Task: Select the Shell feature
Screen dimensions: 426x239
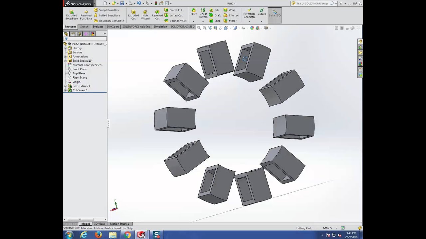Action: pos(215,21)
